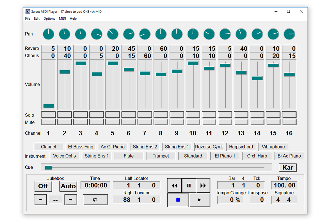The width and height of the screenshot is (333, 224).
Task: Click the channel 13 reverb value 40
Action: pos(241,49)
